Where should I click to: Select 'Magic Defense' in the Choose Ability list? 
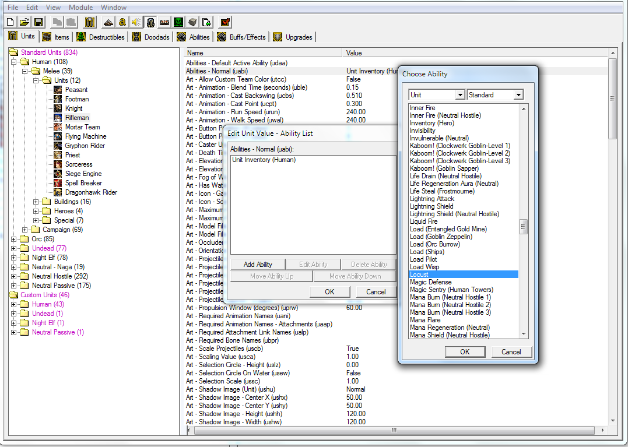tap(430, 282)
